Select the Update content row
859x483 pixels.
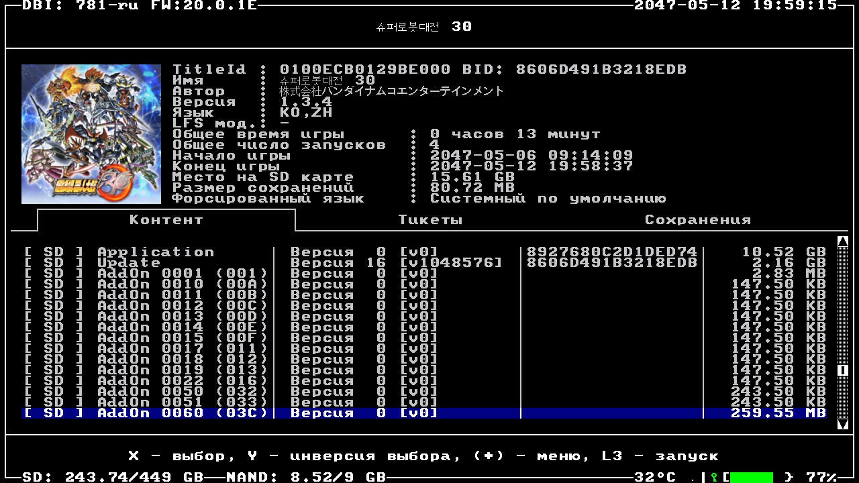(x=129, y=263)
